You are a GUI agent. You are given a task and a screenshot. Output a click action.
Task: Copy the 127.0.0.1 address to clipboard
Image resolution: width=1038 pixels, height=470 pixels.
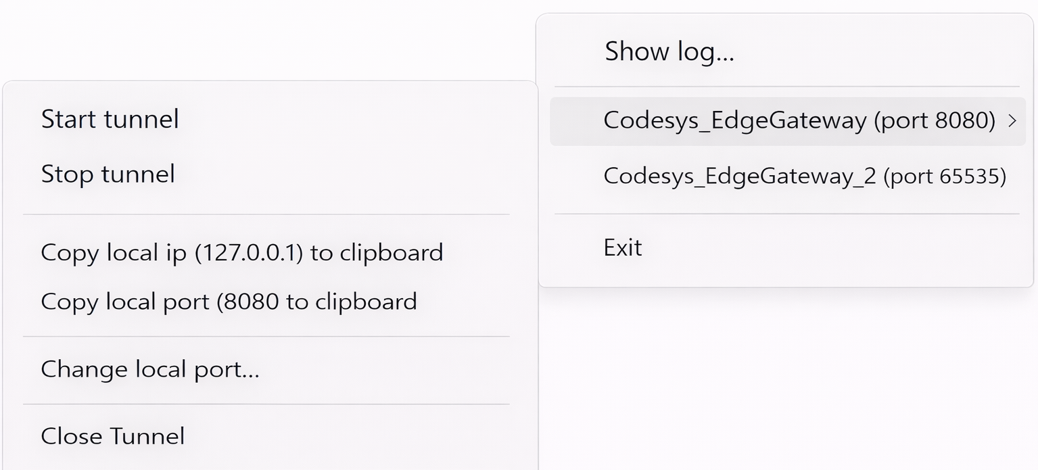[241, 253]
